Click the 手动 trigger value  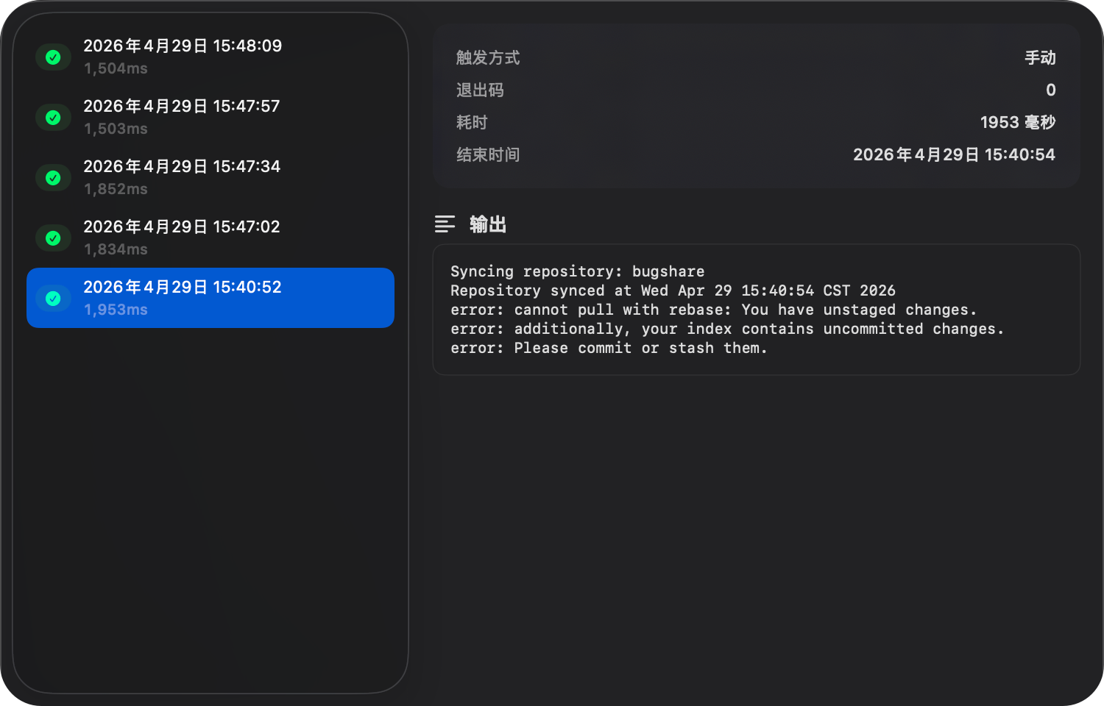click(1040, 58)
